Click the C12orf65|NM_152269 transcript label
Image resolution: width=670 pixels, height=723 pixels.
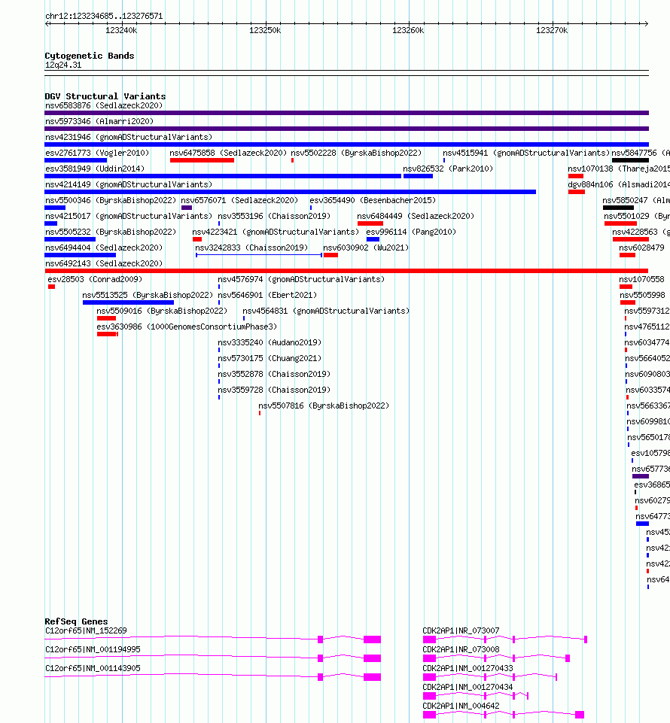point(86,630)
